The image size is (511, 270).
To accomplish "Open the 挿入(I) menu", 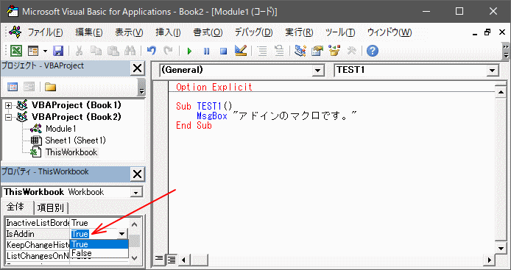I will click(x=168, y=32).
